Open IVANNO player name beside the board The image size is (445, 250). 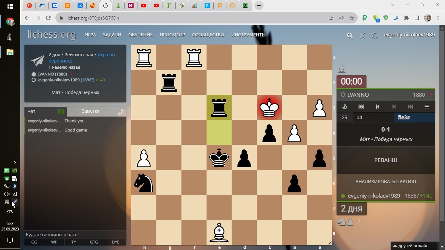tap(358, 95)
